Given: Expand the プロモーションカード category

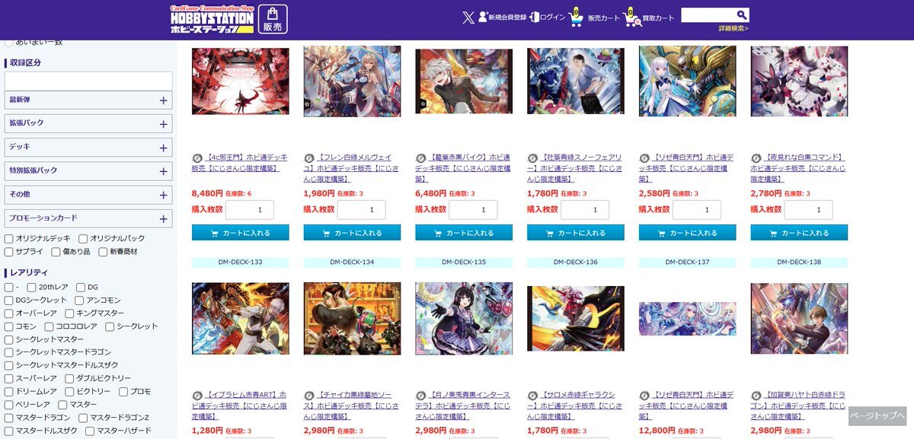Looking at the screenshot, I should click(x=88, y=218).
